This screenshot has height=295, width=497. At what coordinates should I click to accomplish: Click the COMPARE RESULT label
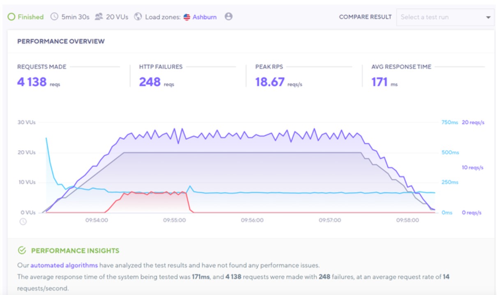pyautogui.click(x=365, y=17)
